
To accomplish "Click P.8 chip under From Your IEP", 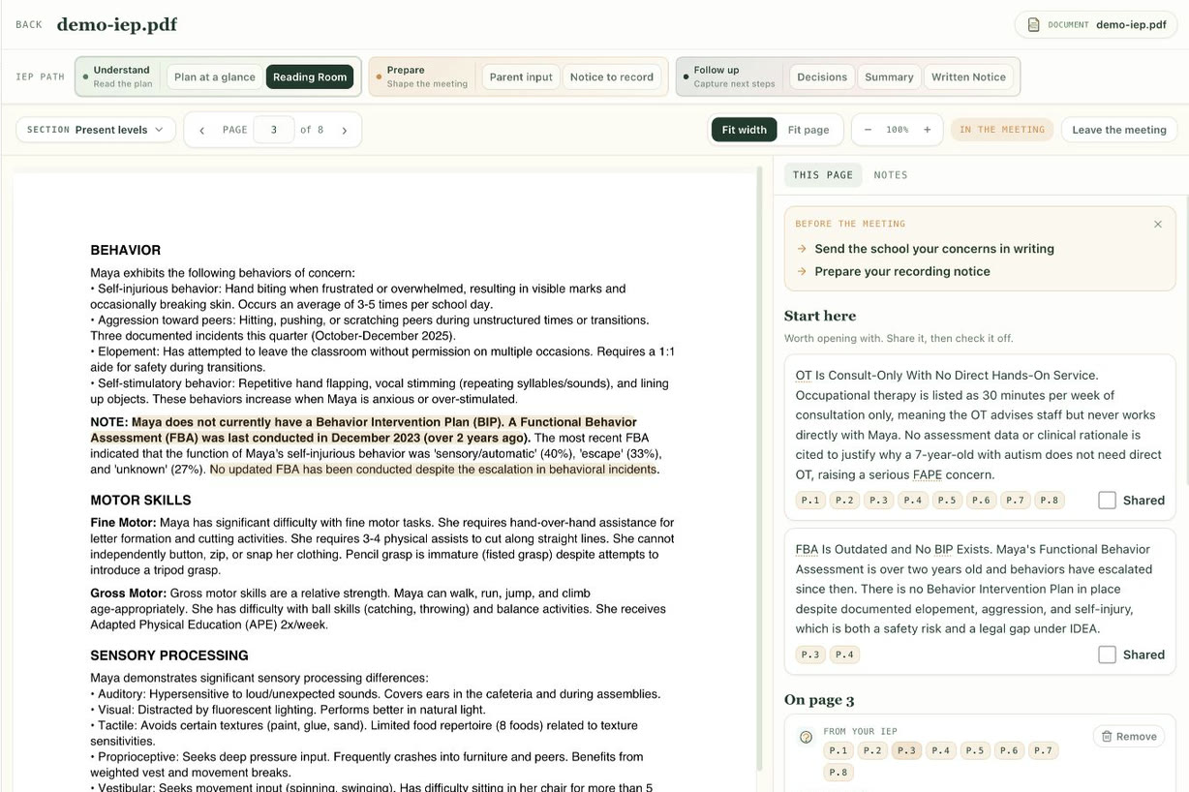I will 838,773.
